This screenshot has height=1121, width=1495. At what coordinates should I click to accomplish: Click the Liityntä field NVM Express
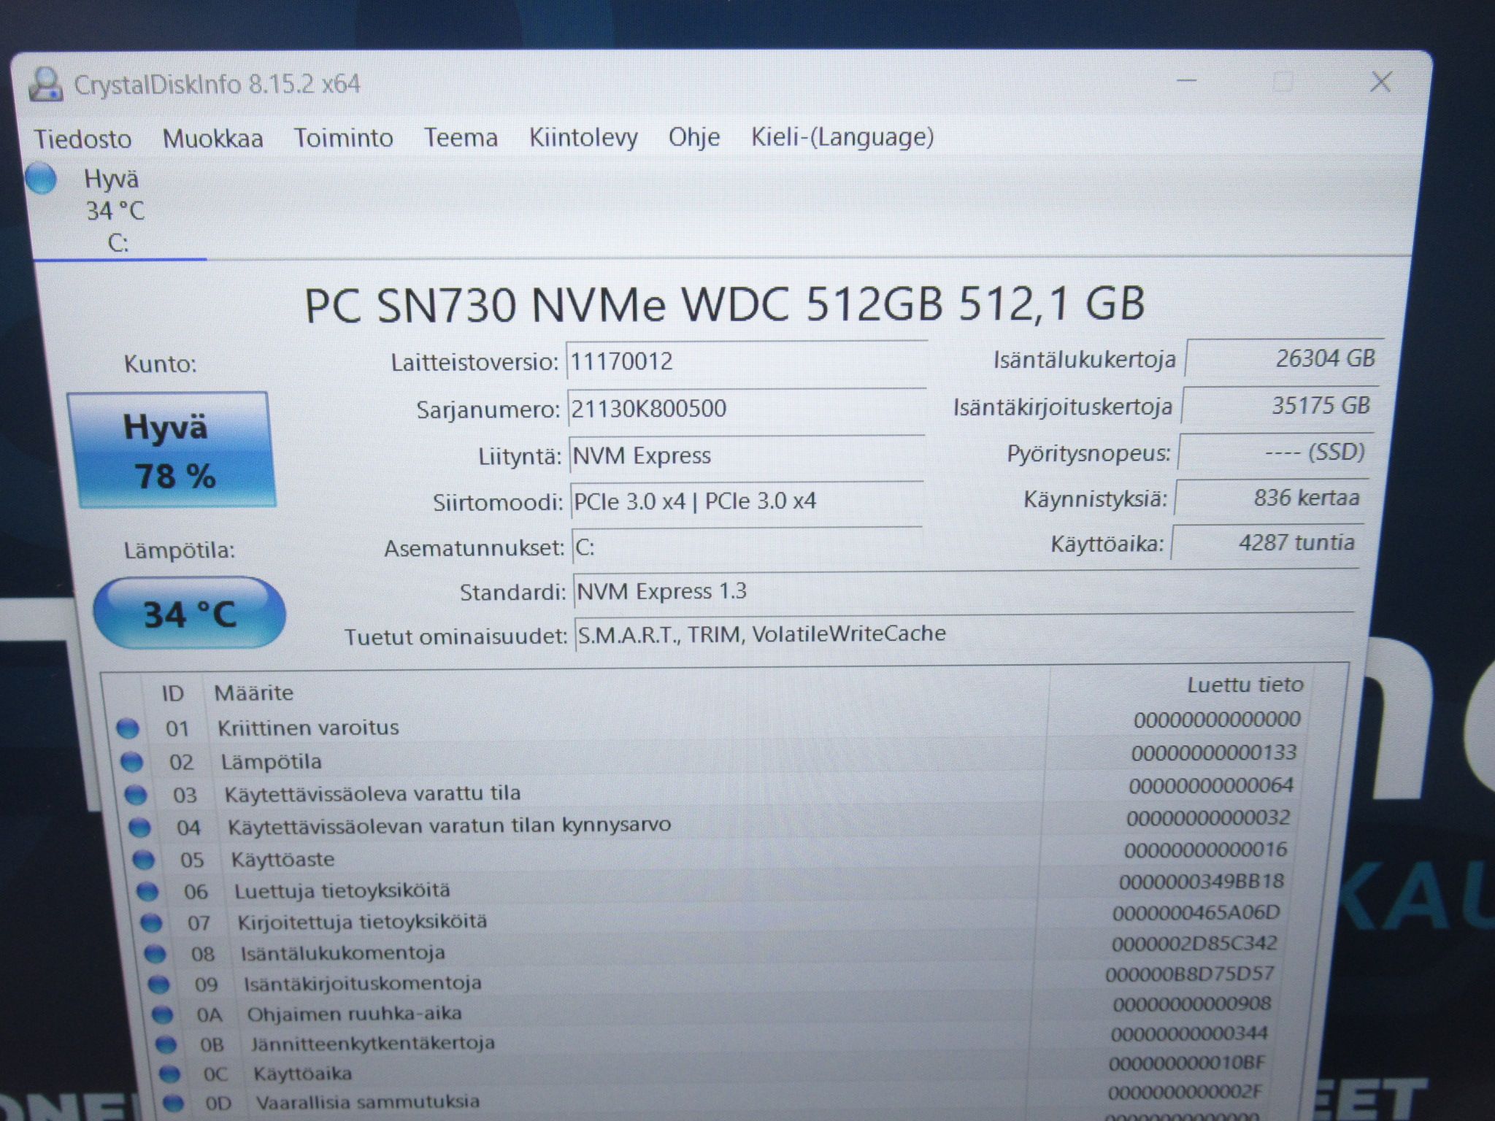(747, 456)
